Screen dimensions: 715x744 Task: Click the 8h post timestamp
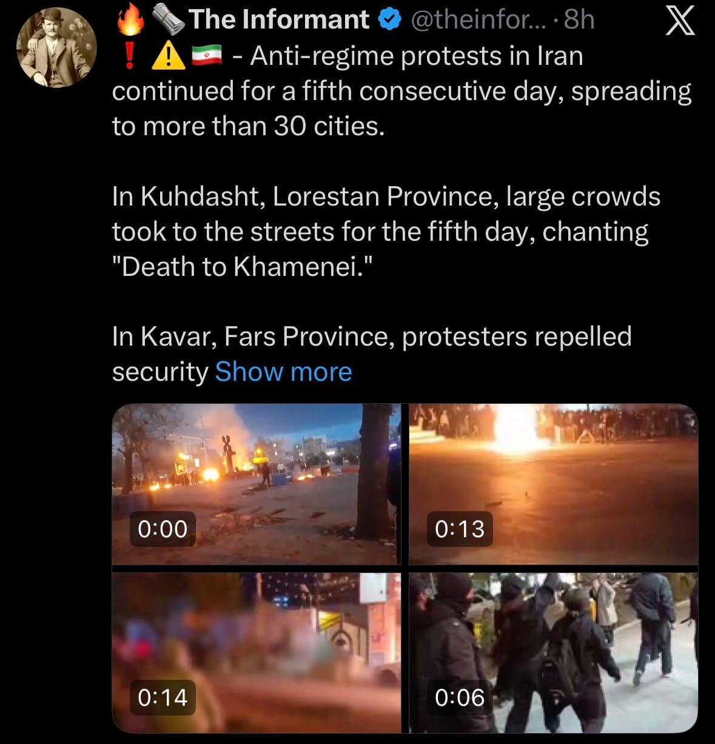579,20
